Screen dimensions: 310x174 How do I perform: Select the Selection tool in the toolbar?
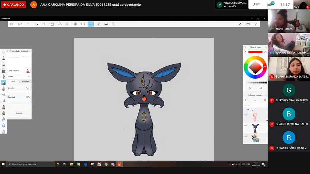37,24
